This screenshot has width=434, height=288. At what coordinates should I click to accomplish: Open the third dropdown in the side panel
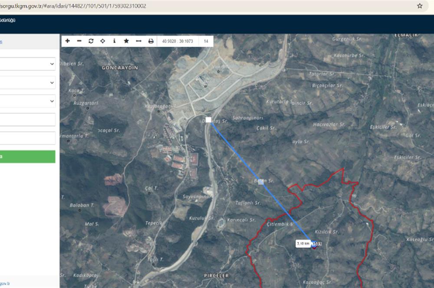click(x=27, y=101)
